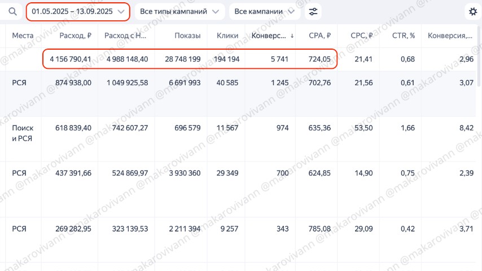Click the magnifier search icon

pos(12,11)
